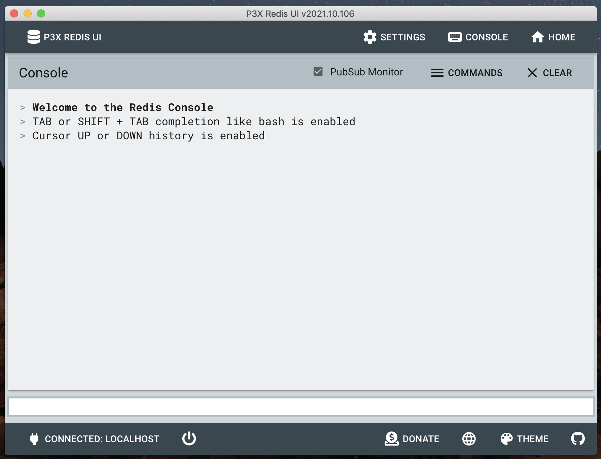The width and height of the screenshot is (601, 459).
Task: Click the Home house icon
Action: (x=537, y=37)
